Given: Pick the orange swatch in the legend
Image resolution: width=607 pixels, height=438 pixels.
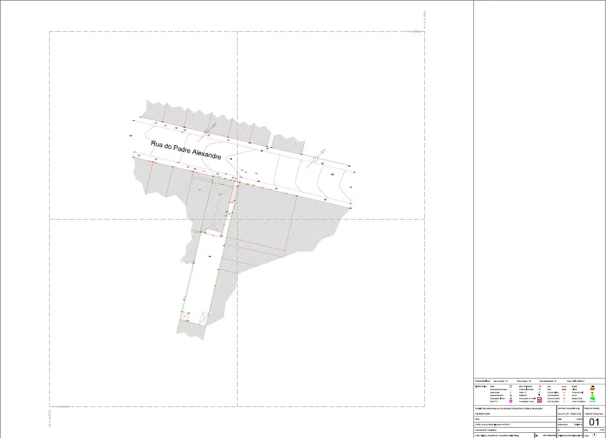Looking at the screenshot, I should coord(592,389).
